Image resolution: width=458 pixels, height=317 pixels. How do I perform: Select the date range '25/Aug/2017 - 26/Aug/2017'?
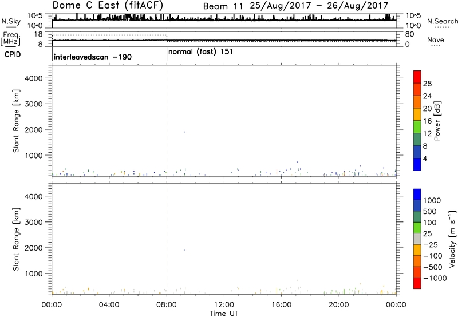pyautogui.click(x=319, y=6)
